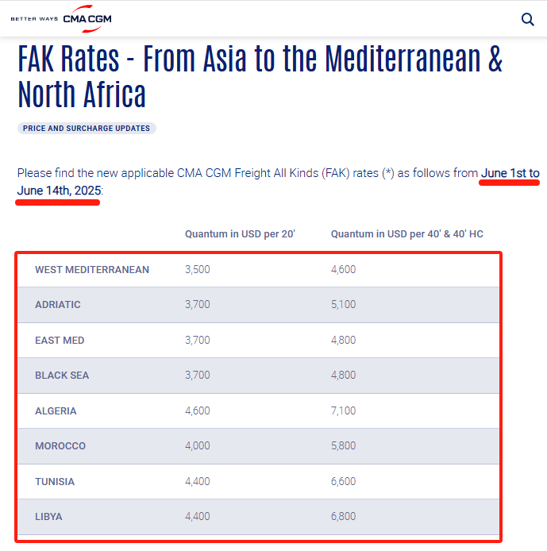The image size is (547, 551).
Task: Click the Libya 40' rate 6,800
Action: (x=343, y=516)
